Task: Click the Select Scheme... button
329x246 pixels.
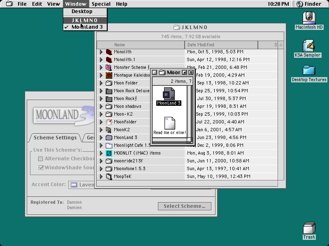Action: [x=184, y=206]
